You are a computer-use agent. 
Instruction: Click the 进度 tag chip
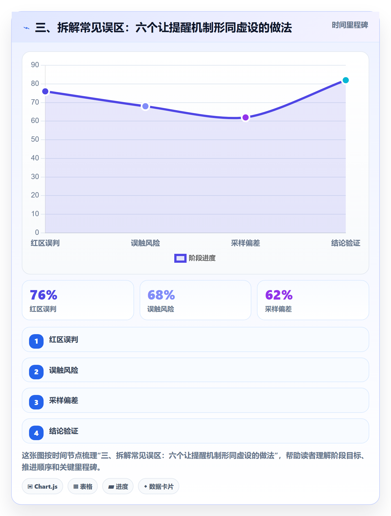118,486
